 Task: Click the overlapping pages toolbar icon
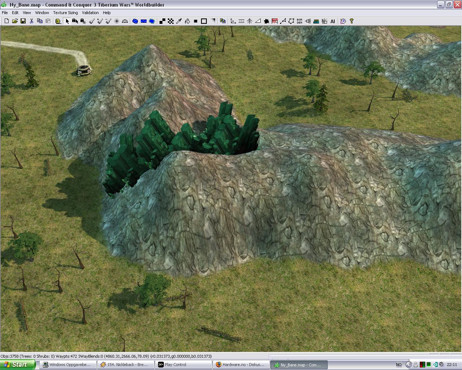pos(223,21)
